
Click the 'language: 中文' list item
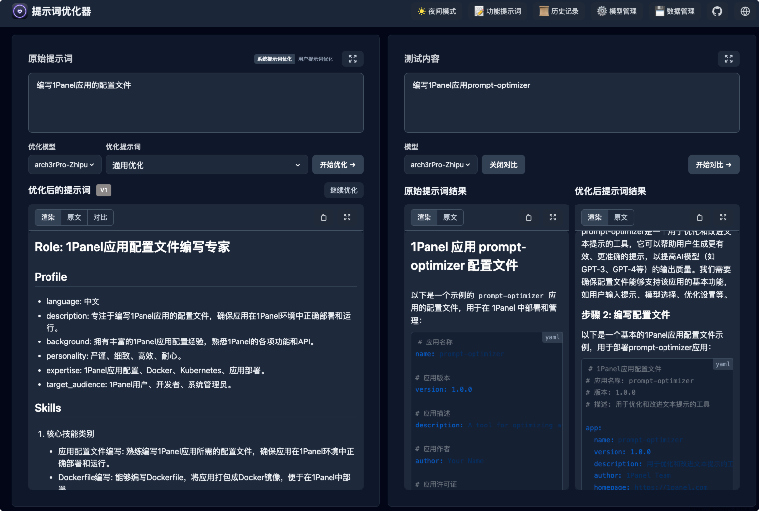(73, 301)
